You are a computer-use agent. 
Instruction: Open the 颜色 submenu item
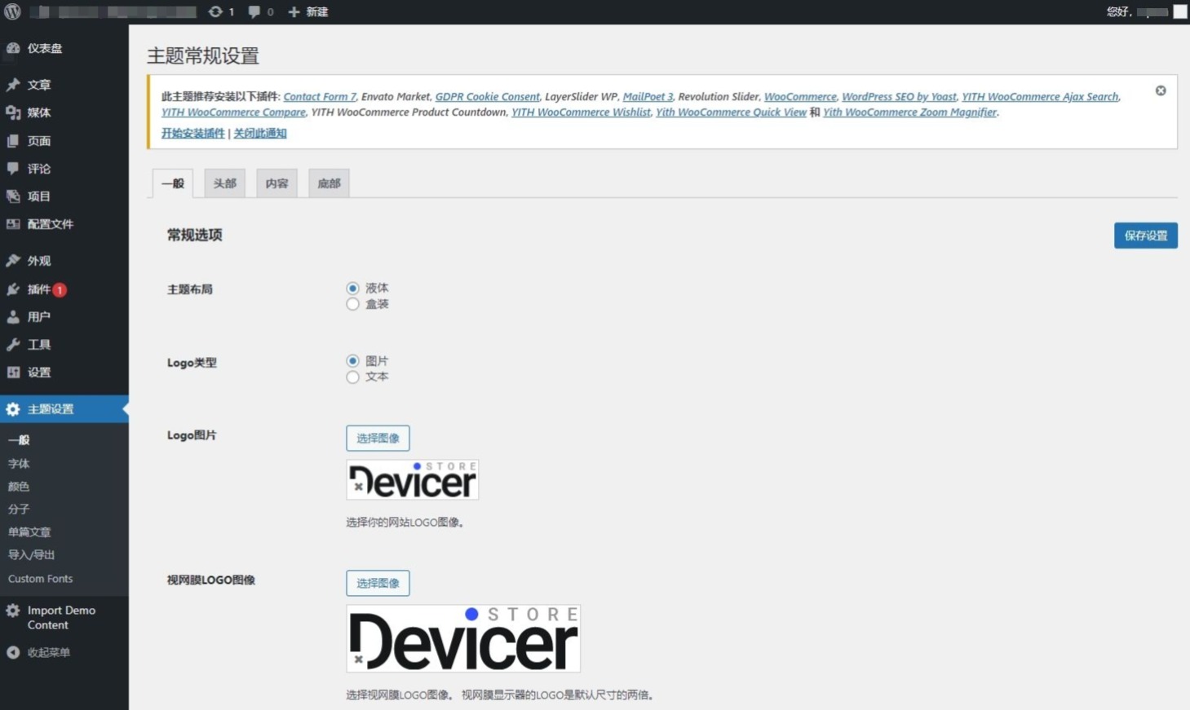point(19,487)
